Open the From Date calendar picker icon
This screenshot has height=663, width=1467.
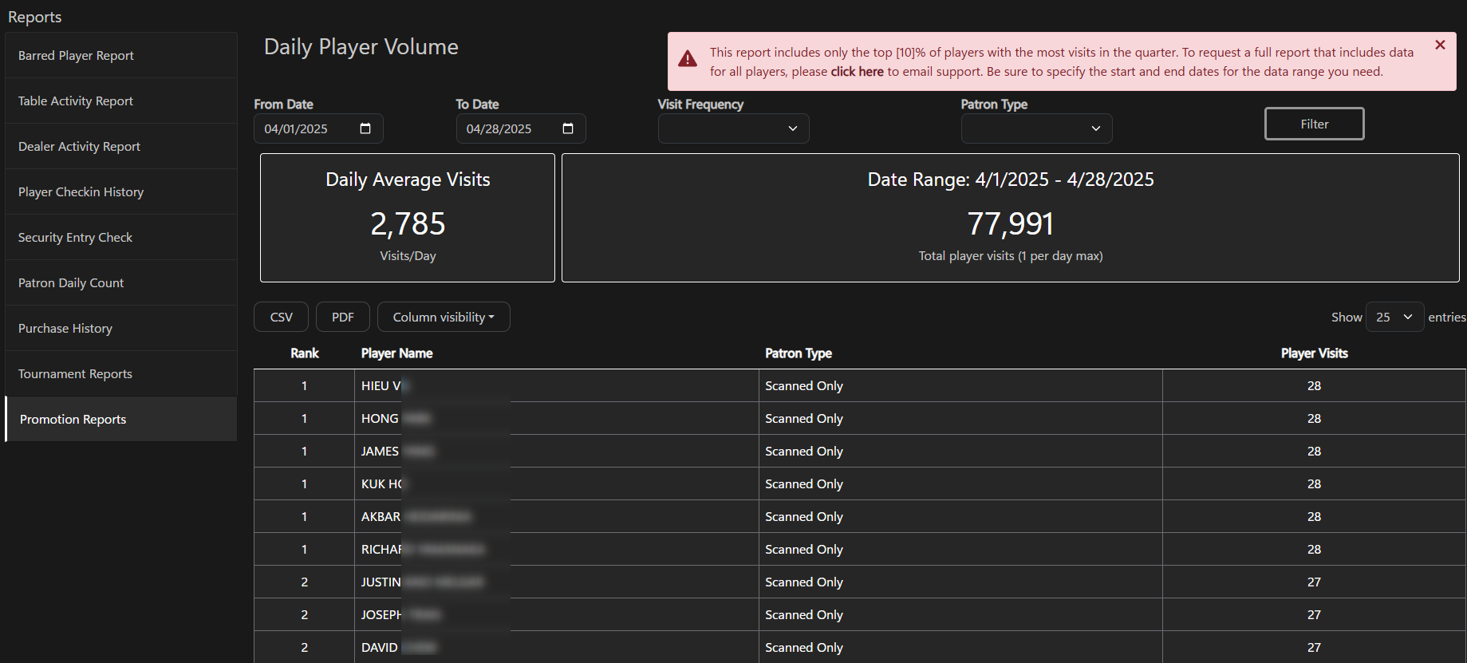365,128
